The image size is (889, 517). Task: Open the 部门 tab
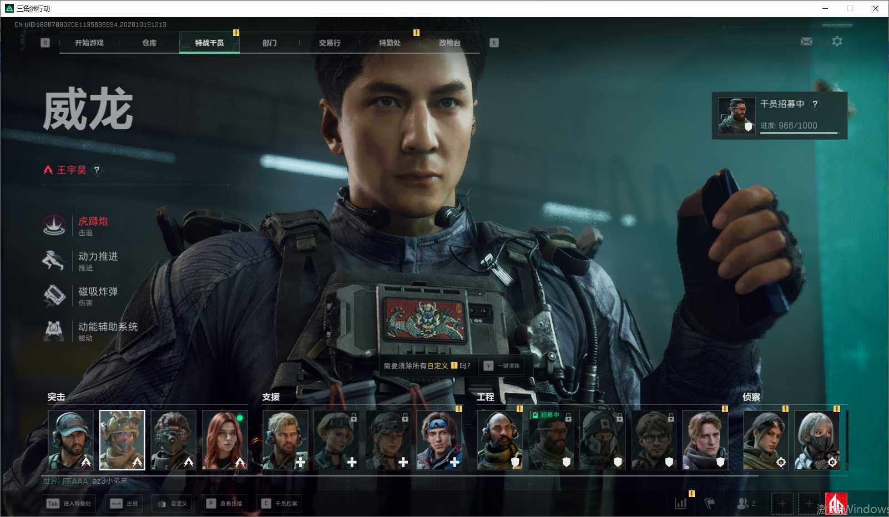click(270, 43)
